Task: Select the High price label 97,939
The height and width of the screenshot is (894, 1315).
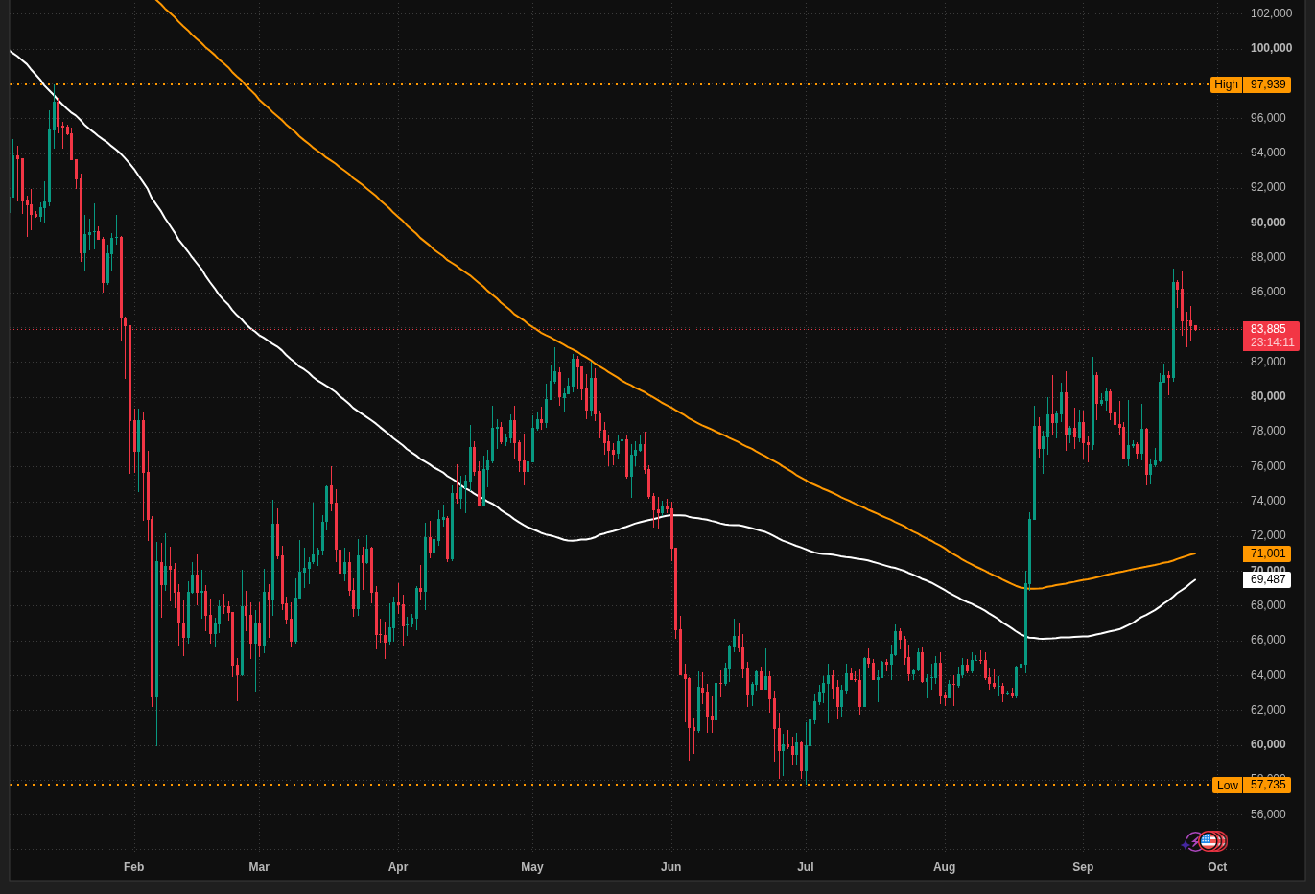Action: (1267, 84)
